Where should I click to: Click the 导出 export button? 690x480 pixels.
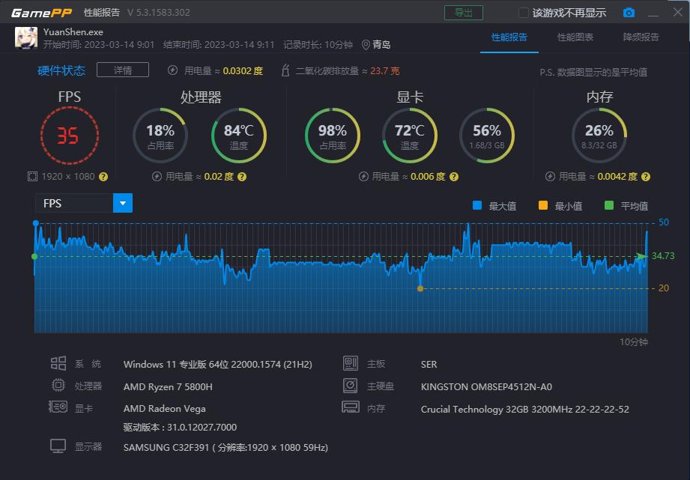click(463, 12)
